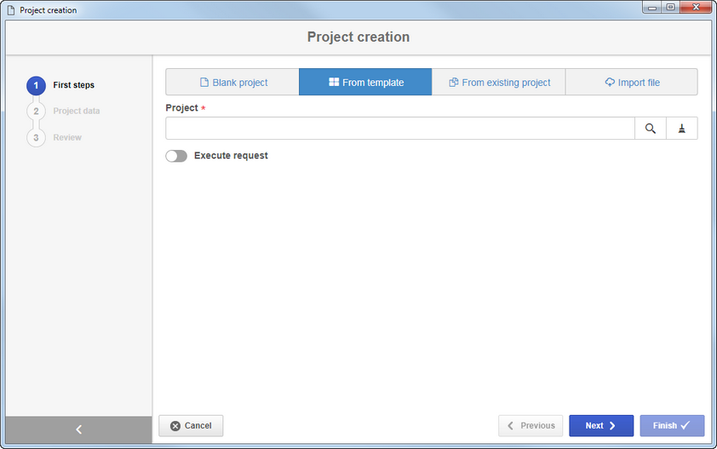
Task: Select step 3 Review in wizard
Action: tap(54, 138)
